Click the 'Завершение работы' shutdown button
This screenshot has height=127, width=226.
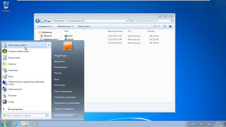[x=63, y=115]
